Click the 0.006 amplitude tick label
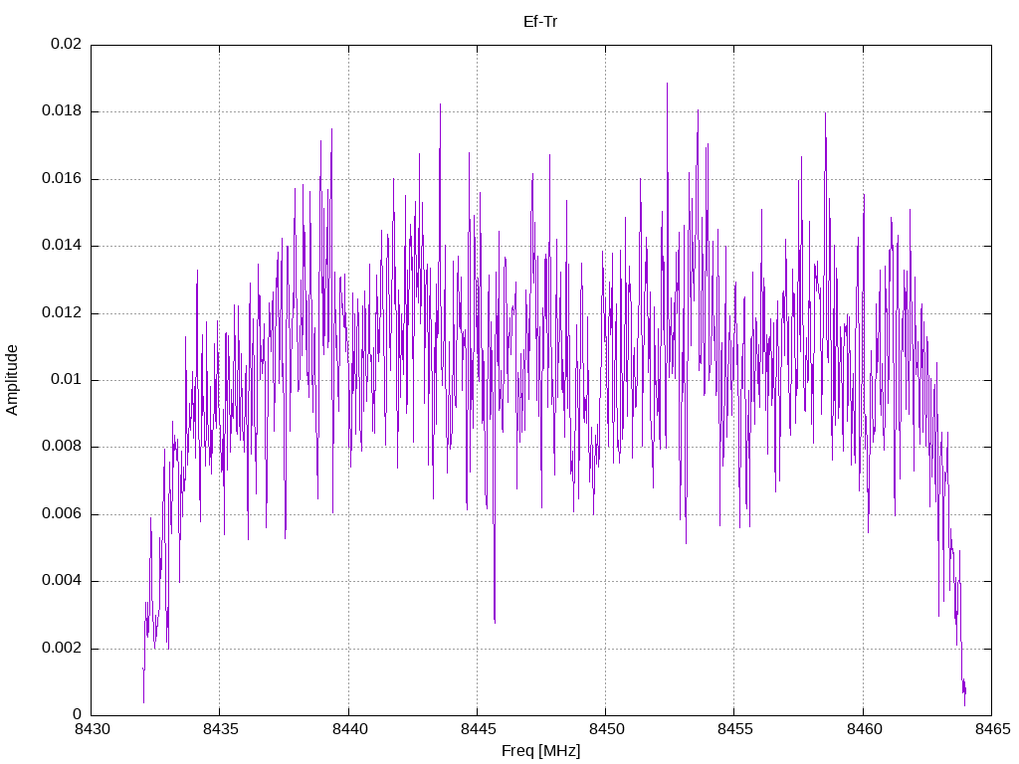 click(x=63, y=514)
